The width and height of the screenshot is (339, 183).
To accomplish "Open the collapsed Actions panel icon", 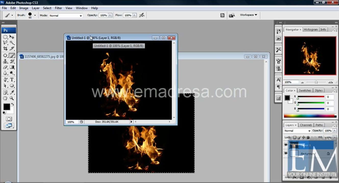I will (x=278, y=39).
